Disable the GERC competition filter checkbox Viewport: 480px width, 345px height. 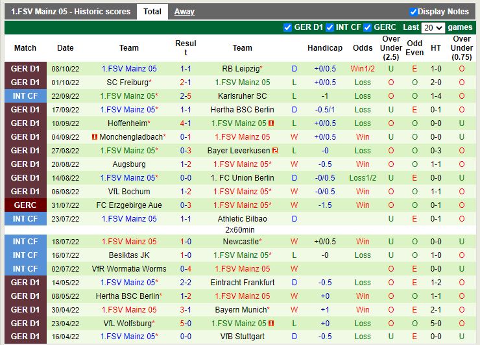click(x=367, y=27)
